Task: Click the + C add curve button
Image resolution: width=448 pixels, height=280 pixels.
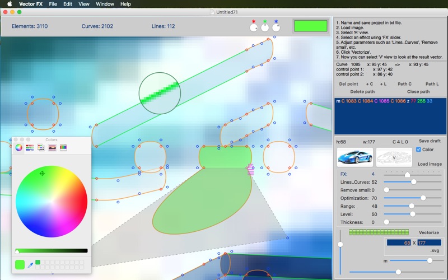Action: point(370,84)
